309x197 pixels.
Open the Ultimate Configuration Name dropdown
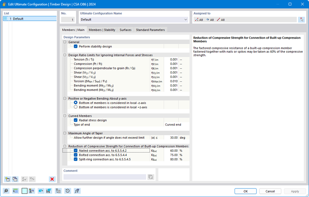click(x=185, y=19)
